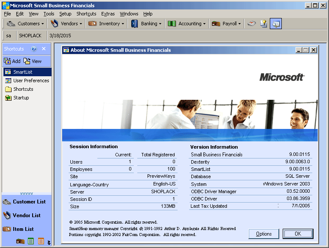Click the SHOPLACK company name in the toolbar
The height and width of the screenshot is (248, 329).
[x=30, y=36]
